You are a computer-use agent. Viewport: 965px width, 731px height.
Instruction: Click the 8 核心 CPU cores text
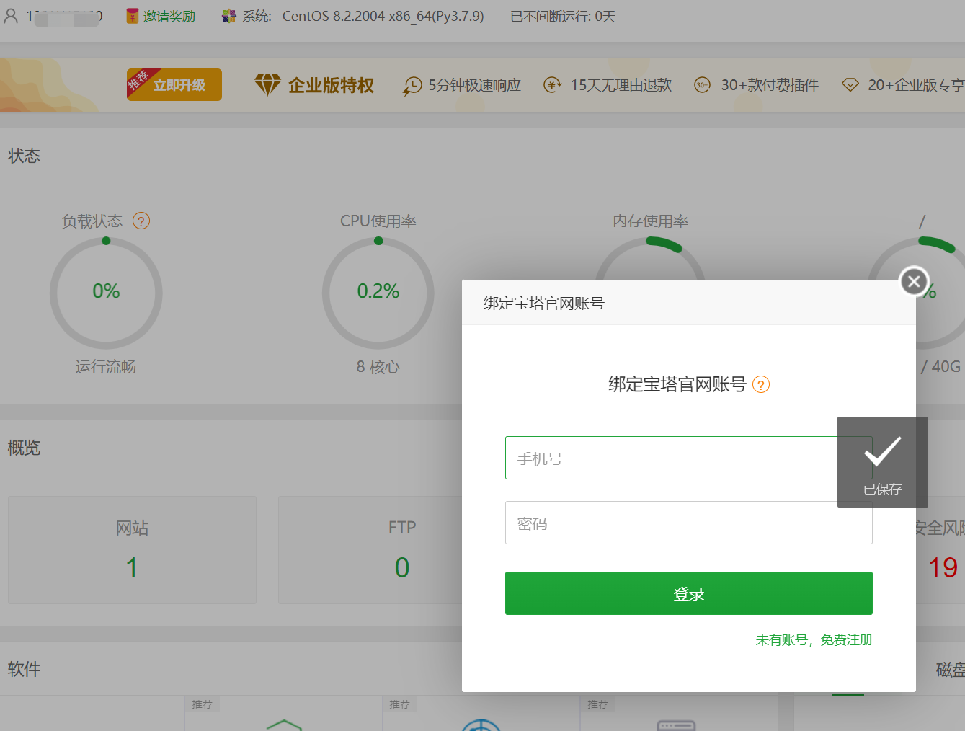378,367
